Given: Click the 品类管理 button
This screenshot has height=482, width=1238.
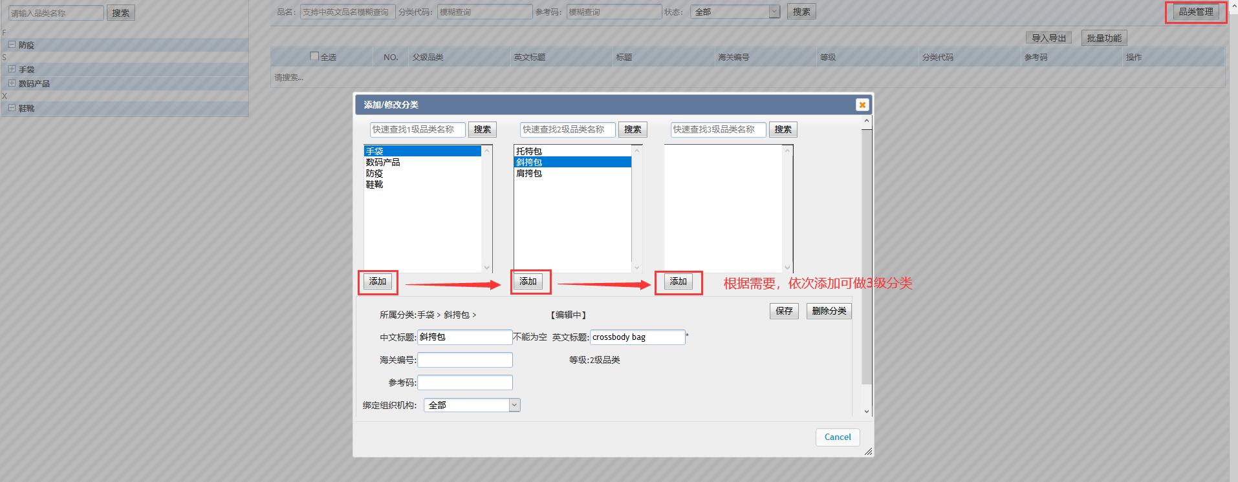Looking at the screenshot, I should tap(1195, 12).
